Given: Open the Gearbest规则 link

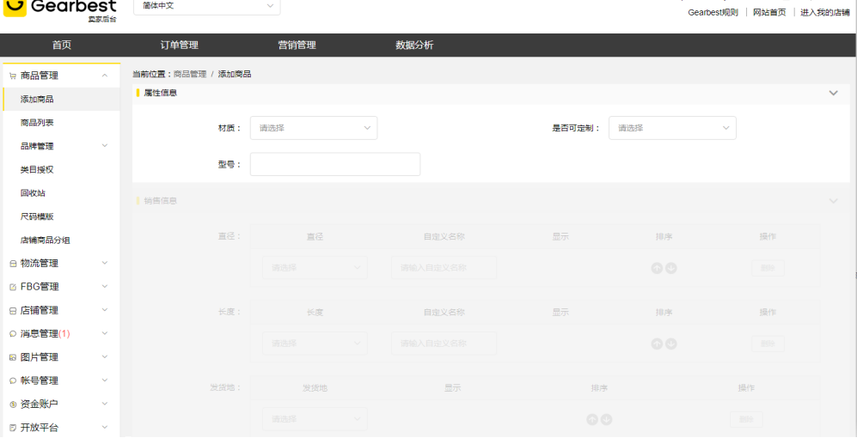Looking at the screenshot, I should pyautogui.click(x=713, y=13).
